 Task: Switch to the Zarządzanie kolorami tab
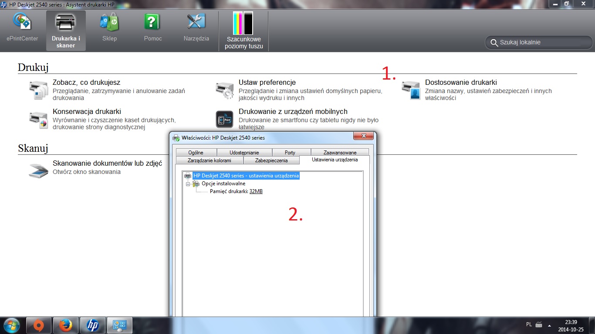coord(210,160)
